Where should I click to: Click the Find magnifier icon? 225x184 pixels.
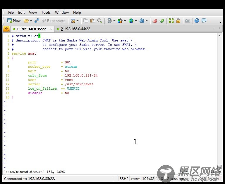pyautogui.click(x=100, y=21)
